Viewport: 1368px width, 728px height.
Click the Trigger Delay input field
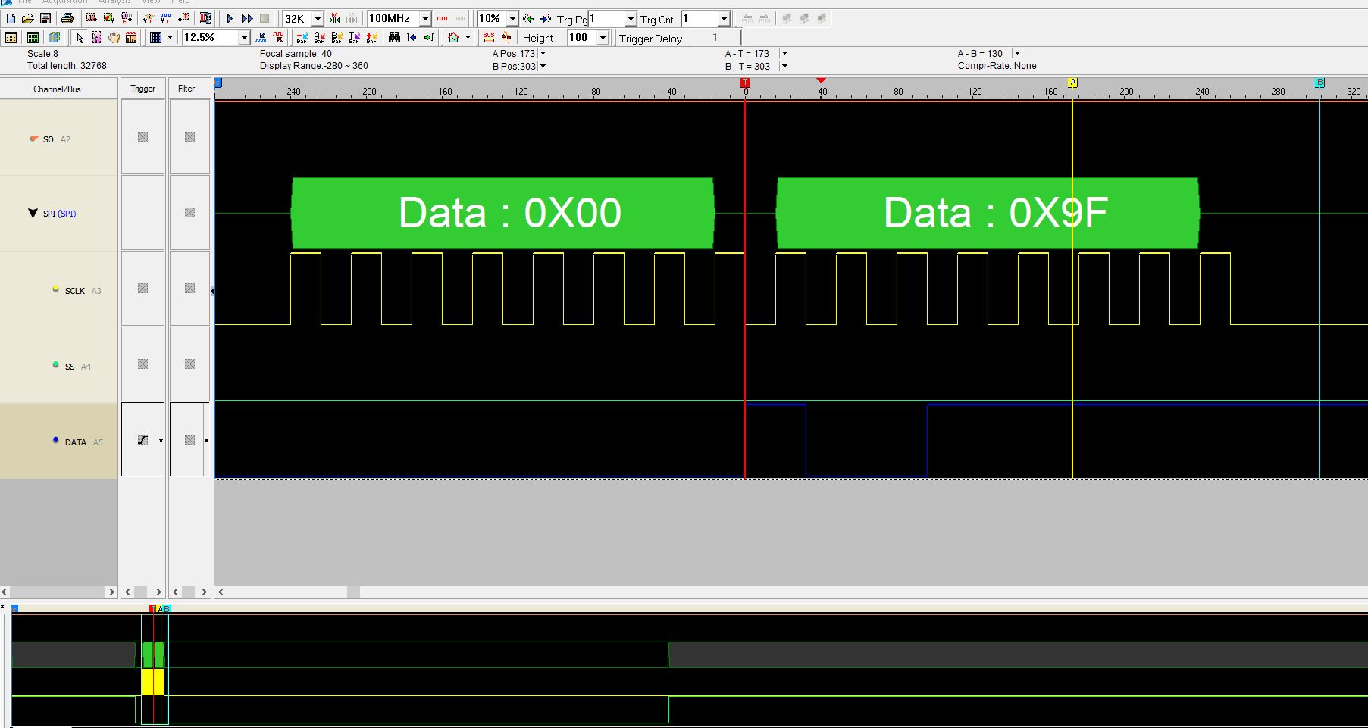715,38
